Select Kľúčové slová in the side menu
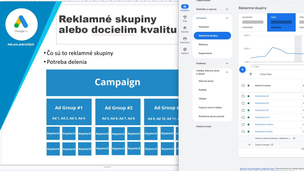The image size is (304, 171). 206,81
